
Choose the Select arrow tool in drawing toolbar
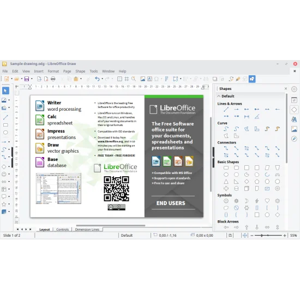[5, 91]
